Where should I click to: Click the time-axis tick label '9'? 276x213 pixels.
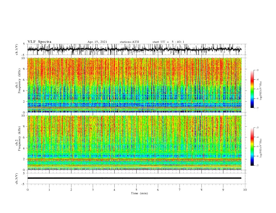pos(223,190)
